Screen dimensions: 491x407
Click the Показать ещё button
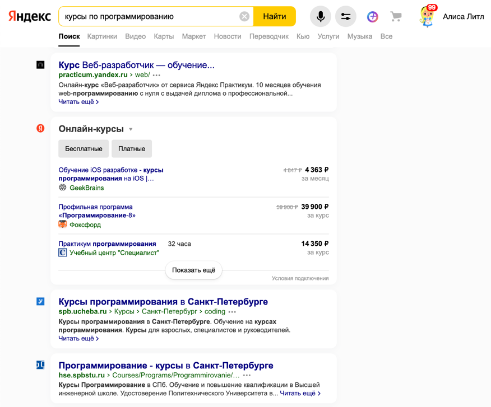tap(193, 270)
